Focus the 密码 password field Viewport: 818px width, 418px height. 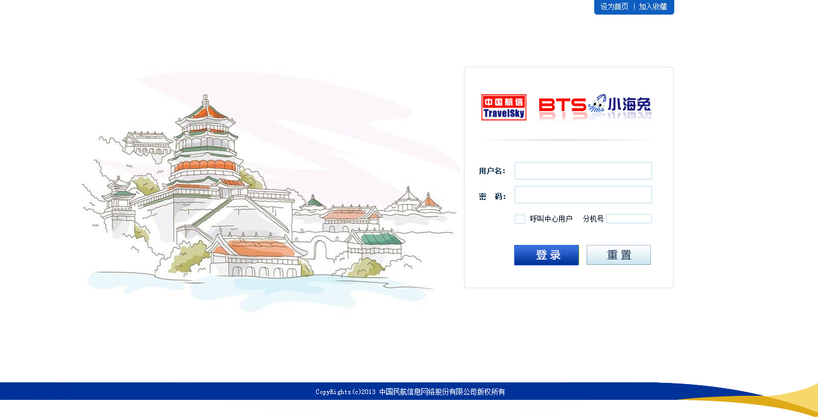pyautogui.click(x=583, y=195)
